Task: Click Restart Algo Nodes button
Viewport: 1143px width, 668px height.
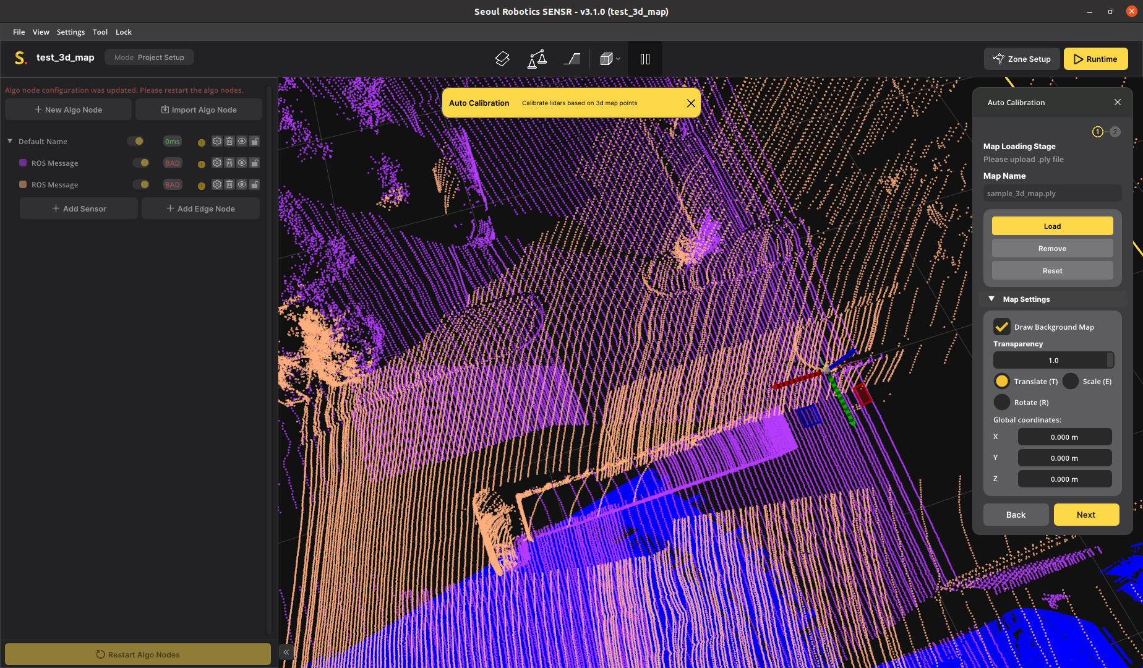Action: [x=138, y=654]
